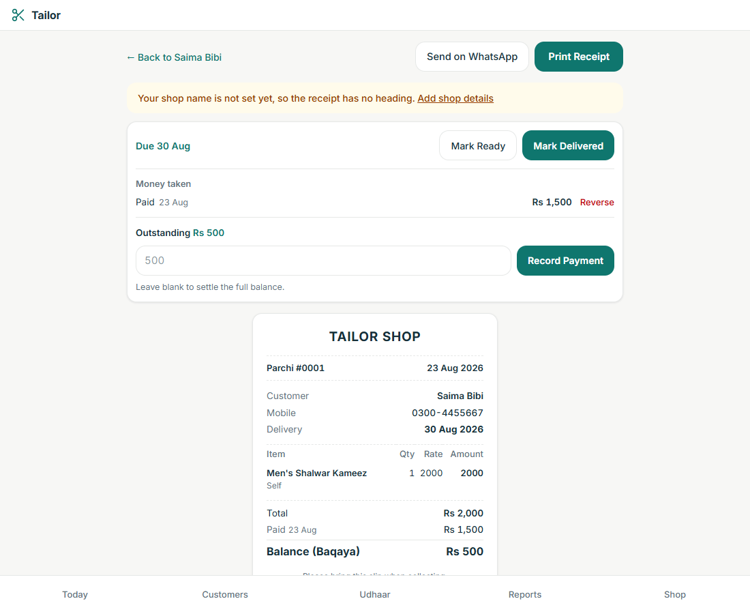Click the receipt Paid Rs 1,500 amount
The image size is (750, 614).
tap(463, 530)
